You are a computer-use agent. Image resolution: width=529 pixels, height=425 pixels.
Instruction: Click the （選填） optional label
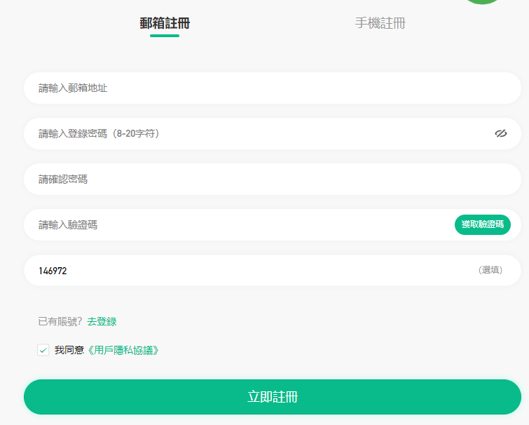pos(490,270)
